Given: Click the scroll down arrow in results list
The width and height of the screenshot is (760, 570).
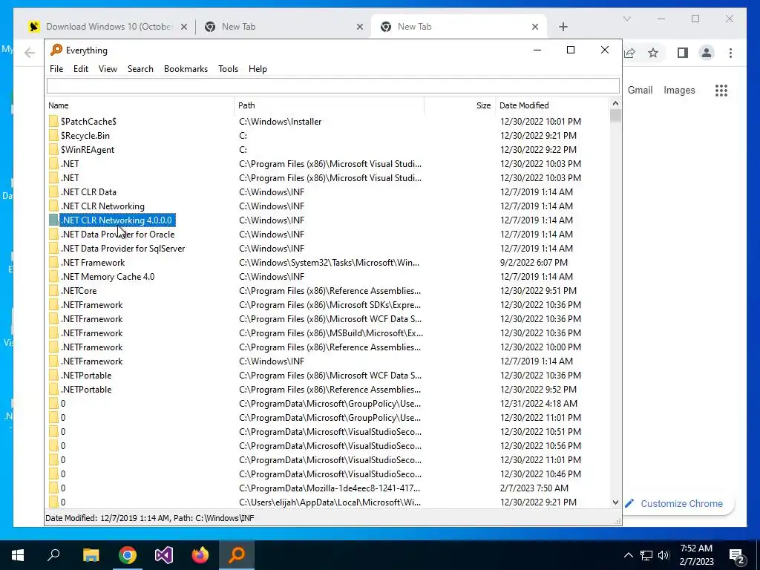Looking at the screenshot, I should tap(615, 502).
